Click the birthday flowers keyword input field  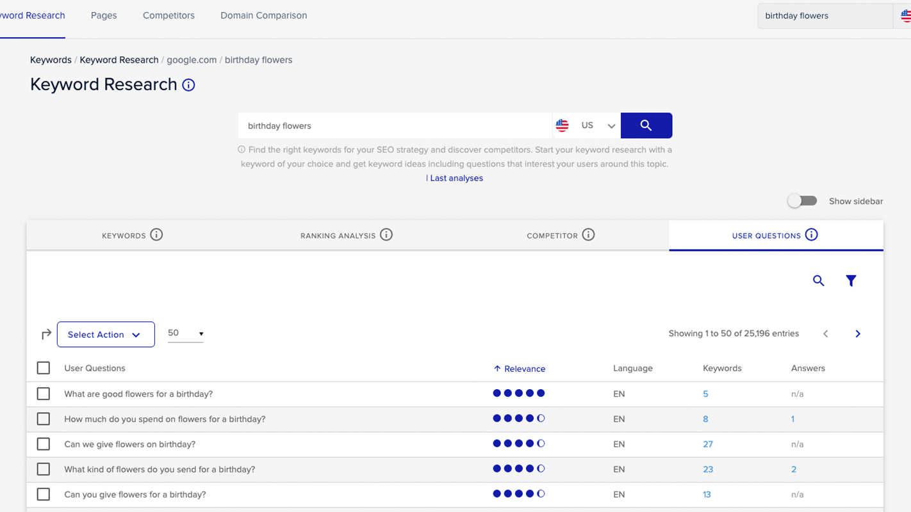[x=394, y=125]
